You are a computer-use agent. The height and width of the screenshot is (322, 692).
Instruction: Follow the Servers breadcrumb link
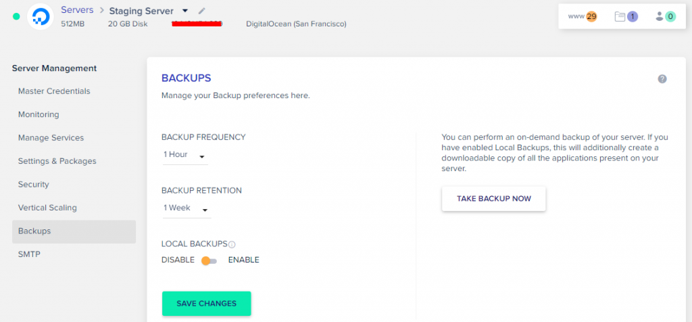pos(77,10)
